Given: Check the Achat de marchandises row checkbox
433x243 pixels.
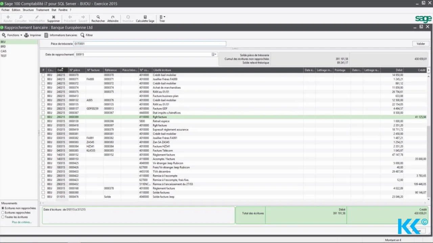Looking at the screenshot, I should click(43, 87).
